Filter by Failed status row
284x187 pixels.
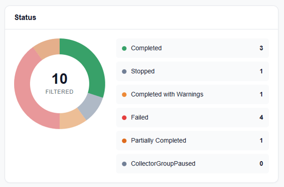click(192, 118)
